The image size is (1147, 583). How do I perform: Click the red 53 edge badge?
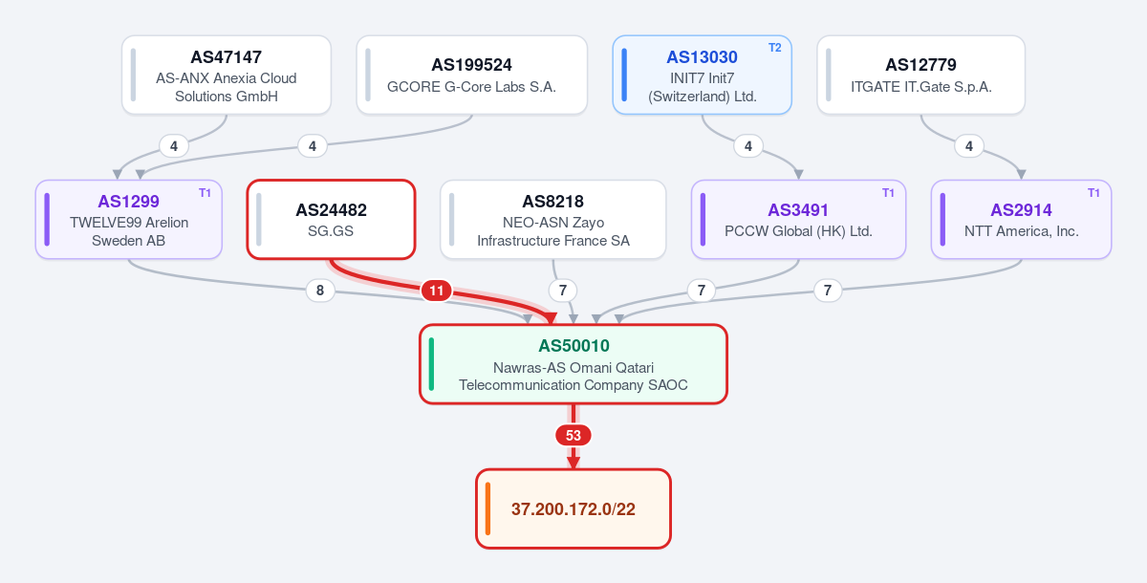point(573,435)
